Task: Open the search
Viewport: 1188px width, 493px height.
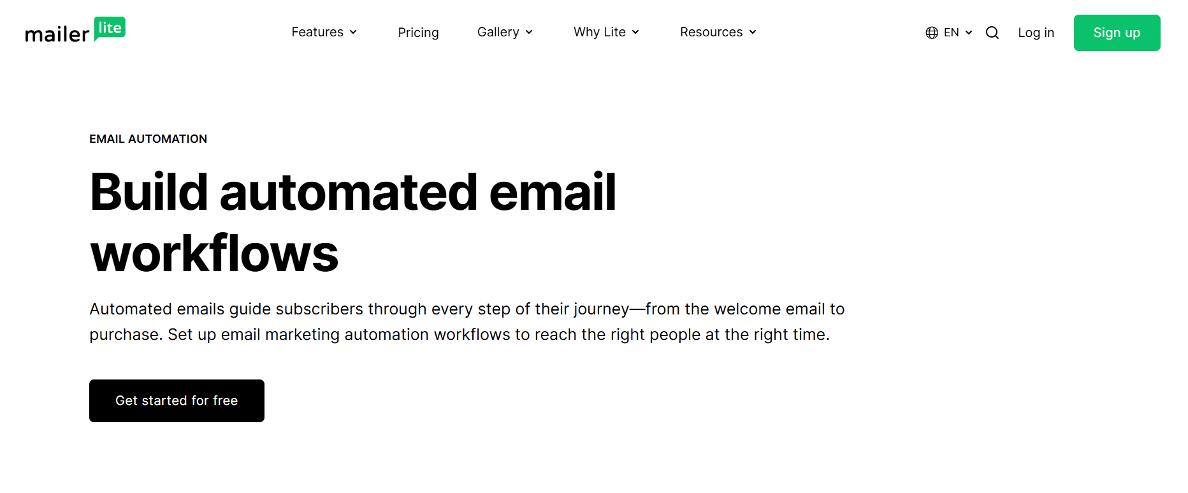Action: click(992, 32)
